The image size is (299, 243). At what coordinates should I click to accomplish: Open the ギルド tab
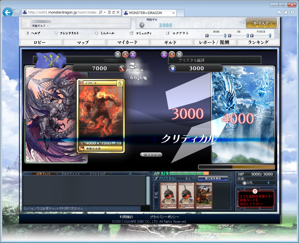tap(171, 42)
